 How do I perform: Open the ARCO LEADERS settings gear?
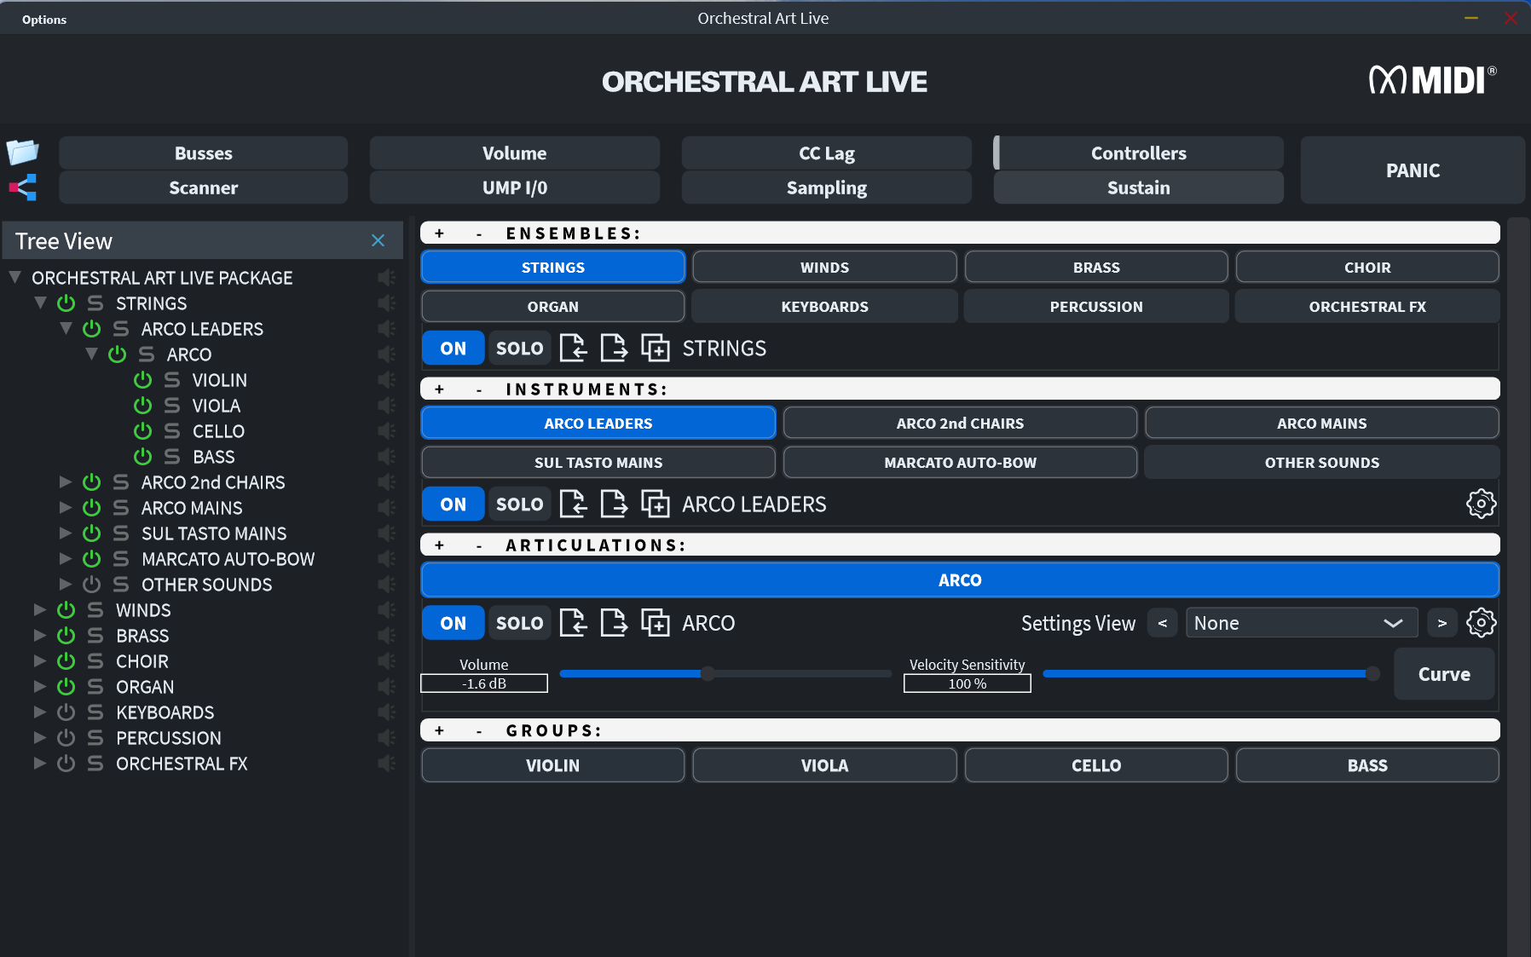[1481, 504]
